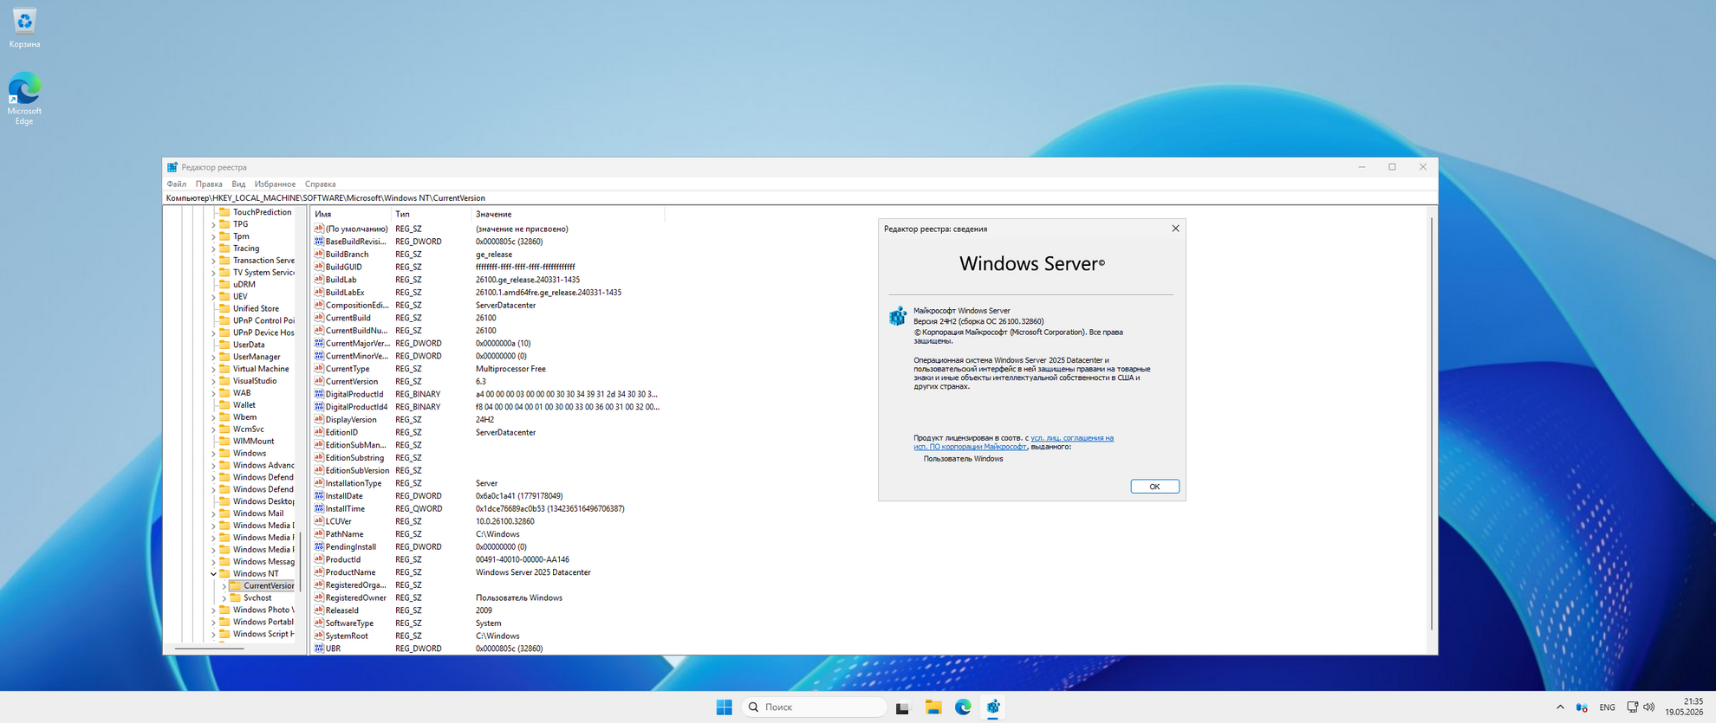Click the values pane vertical scrollbar
The image size is (1716, 723).
[1432, 424]
